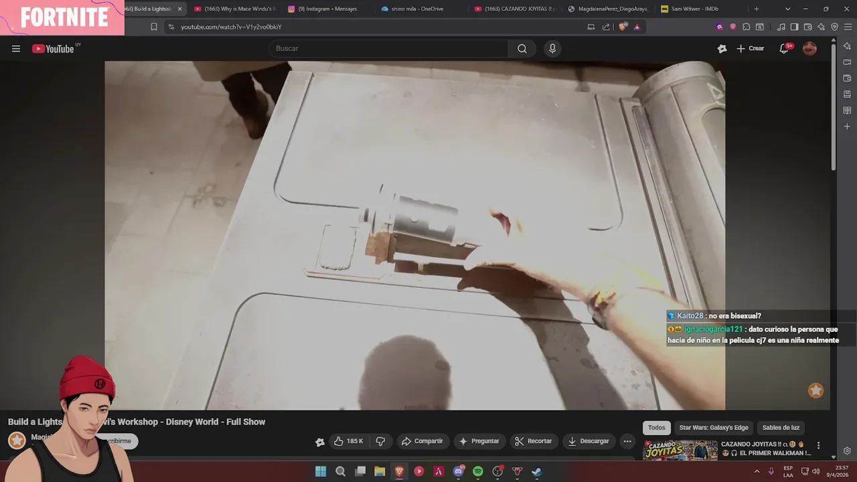Image resolution: width=857 pixels, height=482 pixels.
Task: Open the account avatar menu
Action: click(x=809, y=48)
